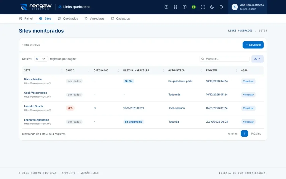Click the LINKS QUEBRADOS breadcrumb
This screenshot has width=286, height=179.
240,31
